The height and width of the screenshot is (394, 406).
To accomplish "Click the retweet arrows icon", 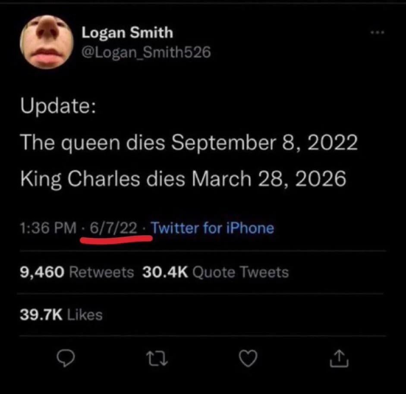I will [156, 359].
